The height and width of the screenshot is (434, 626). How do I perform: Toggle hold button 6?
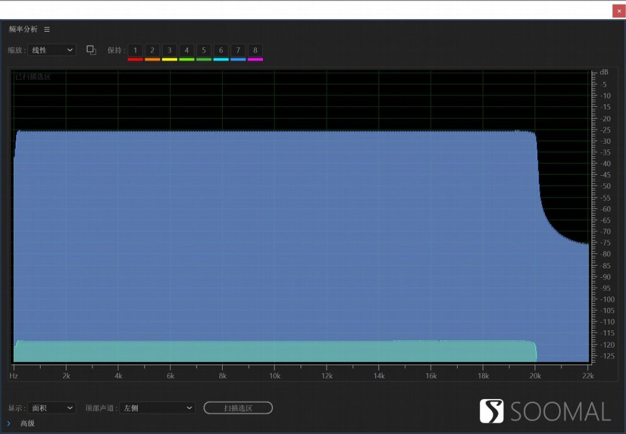pos(221,50)
